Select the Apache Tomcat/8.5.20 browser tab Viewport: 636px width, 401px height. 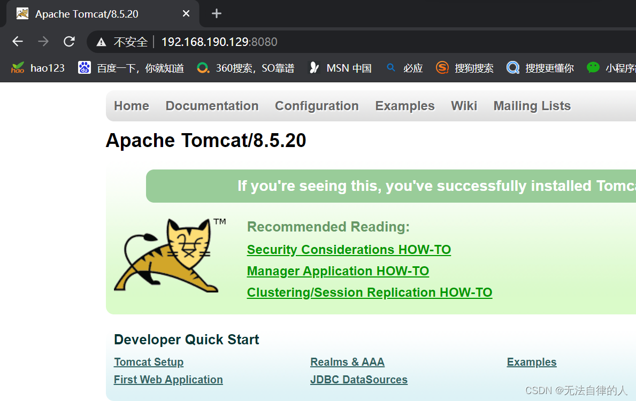pyautogui.click(x=103, y=14)
